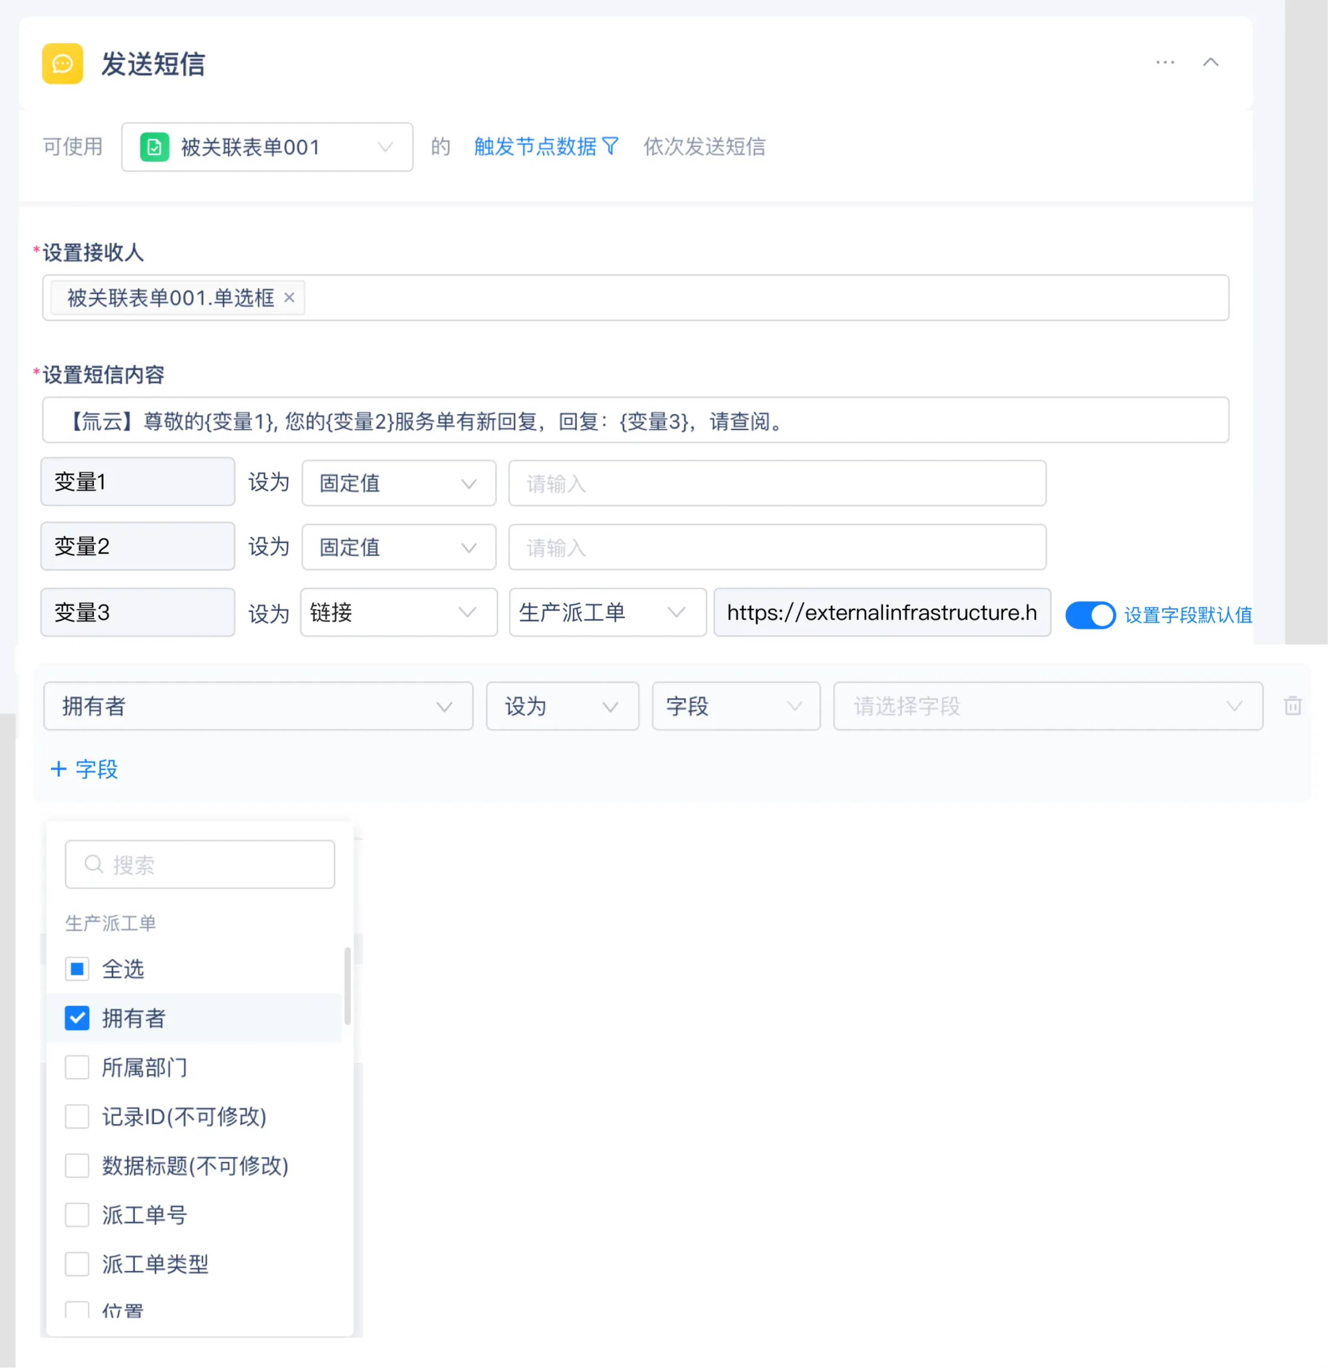Check the 派工单号 checkbox
The width and height of the screenshot is (1328, 1368).
77,1215
